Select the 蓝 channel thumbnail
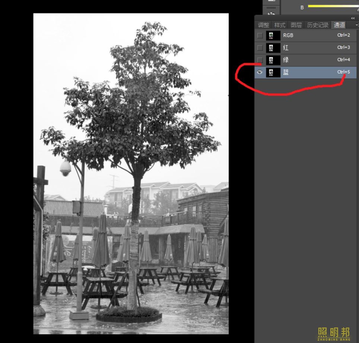Image resolution: width=359 pixels, height=343 pixels. 273,72
